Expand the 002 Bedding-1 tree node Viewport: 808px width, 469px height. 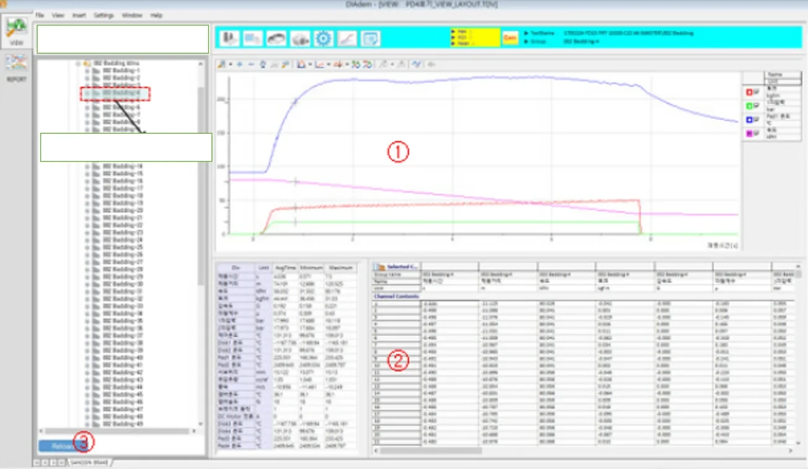point(87,71)
